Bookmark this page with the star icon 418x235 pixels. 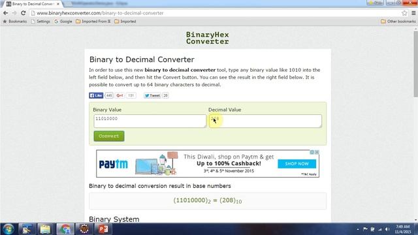coord(404,13)
